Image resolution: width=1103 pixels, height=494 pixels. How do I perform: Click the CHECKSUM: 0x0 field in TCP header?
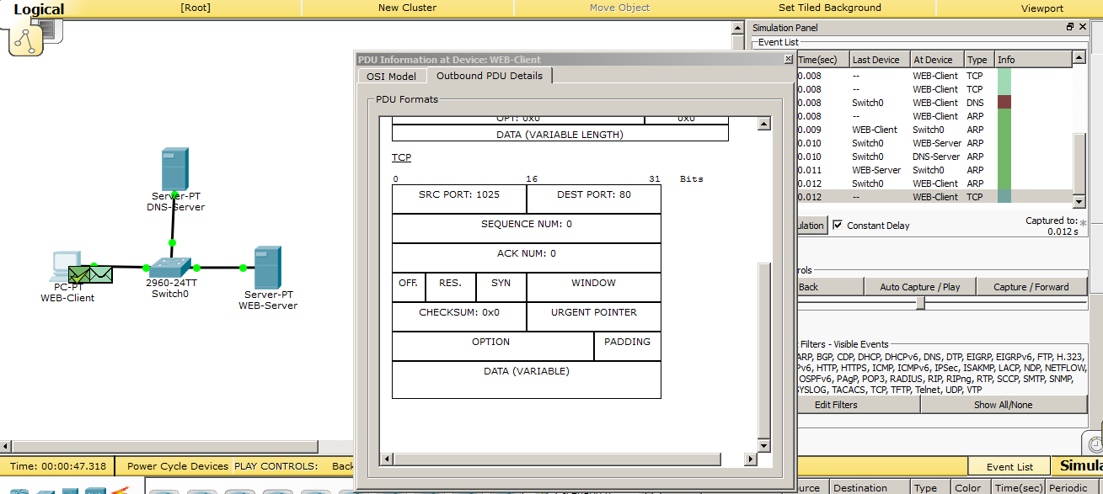point(459,316)
